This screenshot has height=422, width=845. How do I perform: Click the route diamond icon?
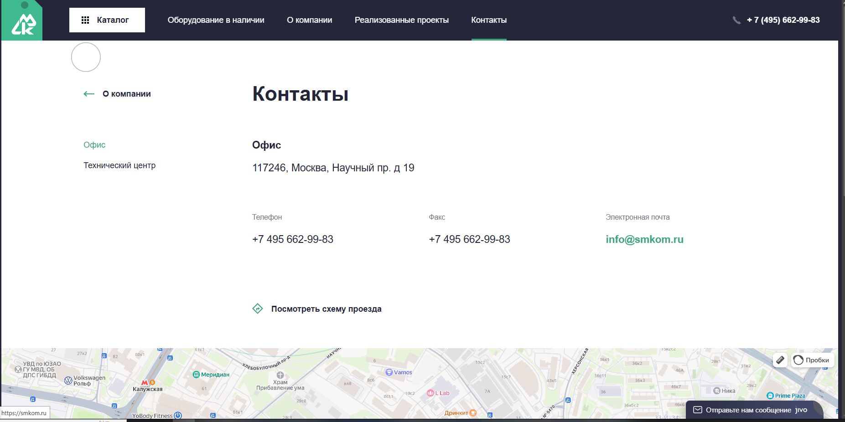pos(258,309)
